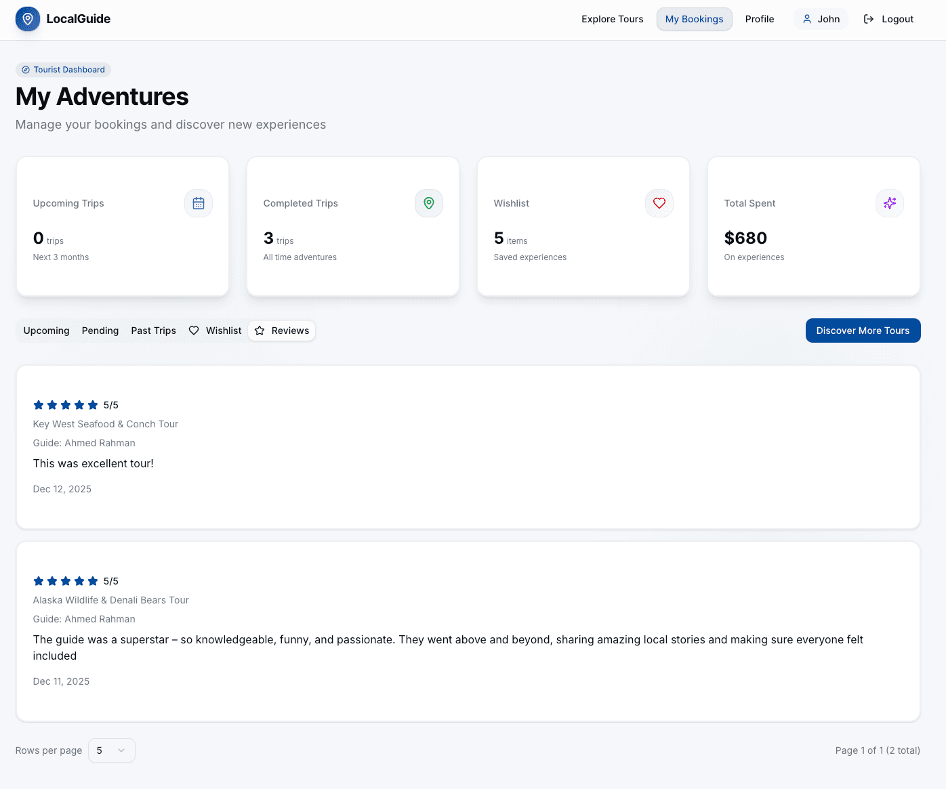Open the Profile page

[x=759, y=19]
